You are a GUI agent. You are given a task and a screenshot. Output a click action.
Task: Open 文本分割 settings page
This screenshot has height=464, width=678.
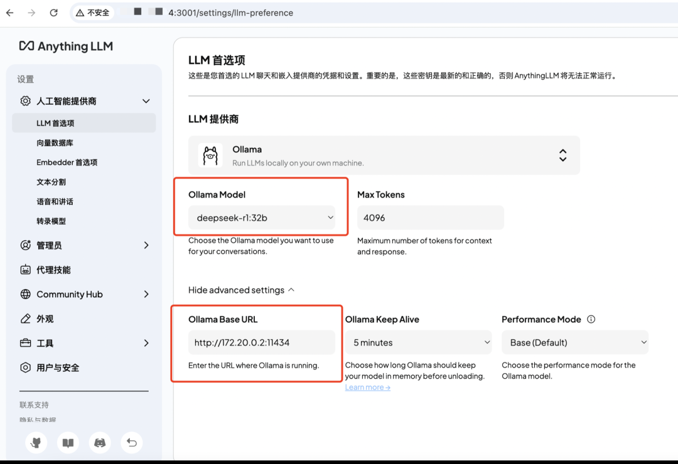point(51,182)
